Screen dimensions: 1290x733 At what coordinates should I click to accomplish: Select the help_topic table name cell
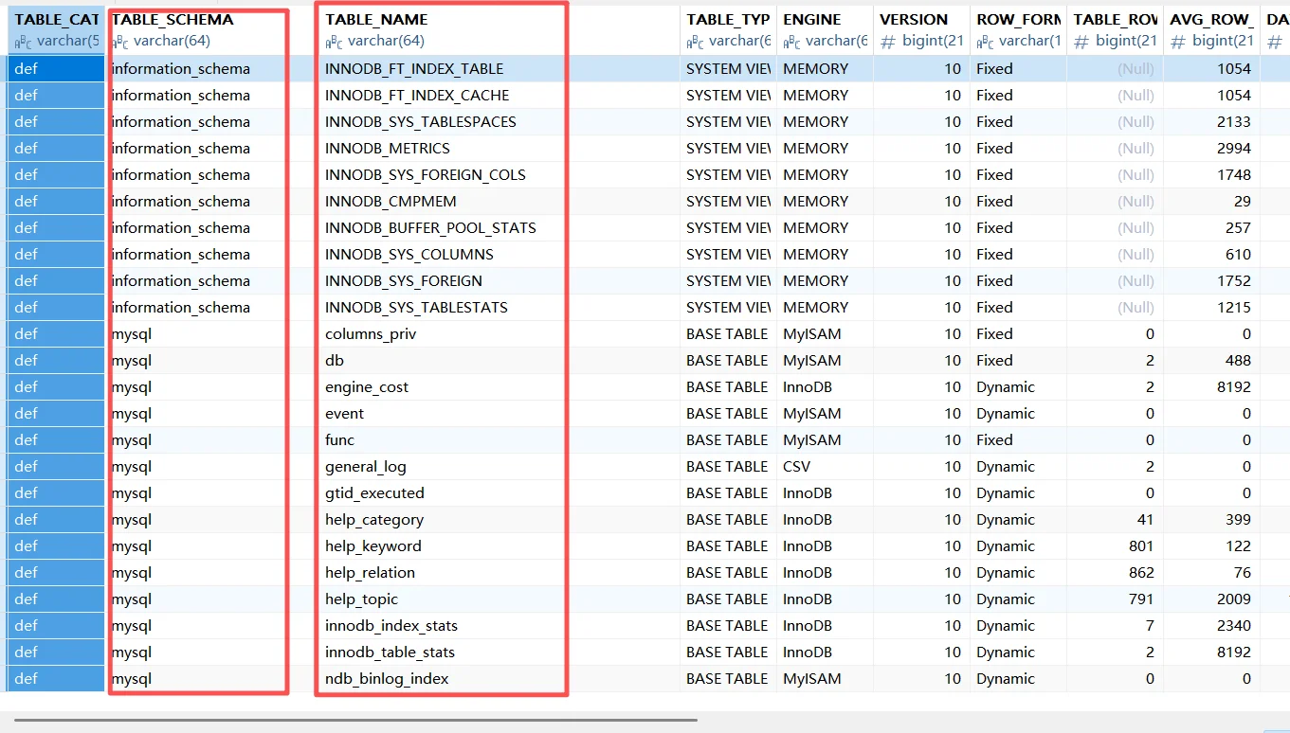tap(361, 599)
